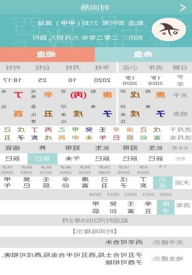The height and width of the screenshot is (275, 192).
Task: Click the 时间局 page title
Action: tap(95, 8)
